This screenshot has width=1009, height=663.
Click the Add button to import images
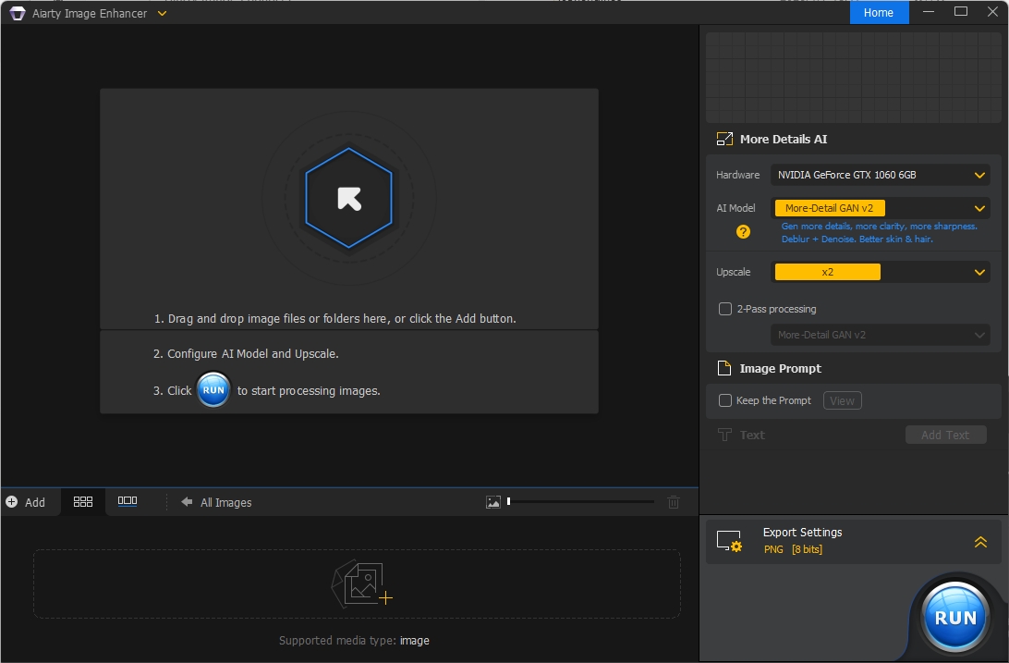pos(26,502)
